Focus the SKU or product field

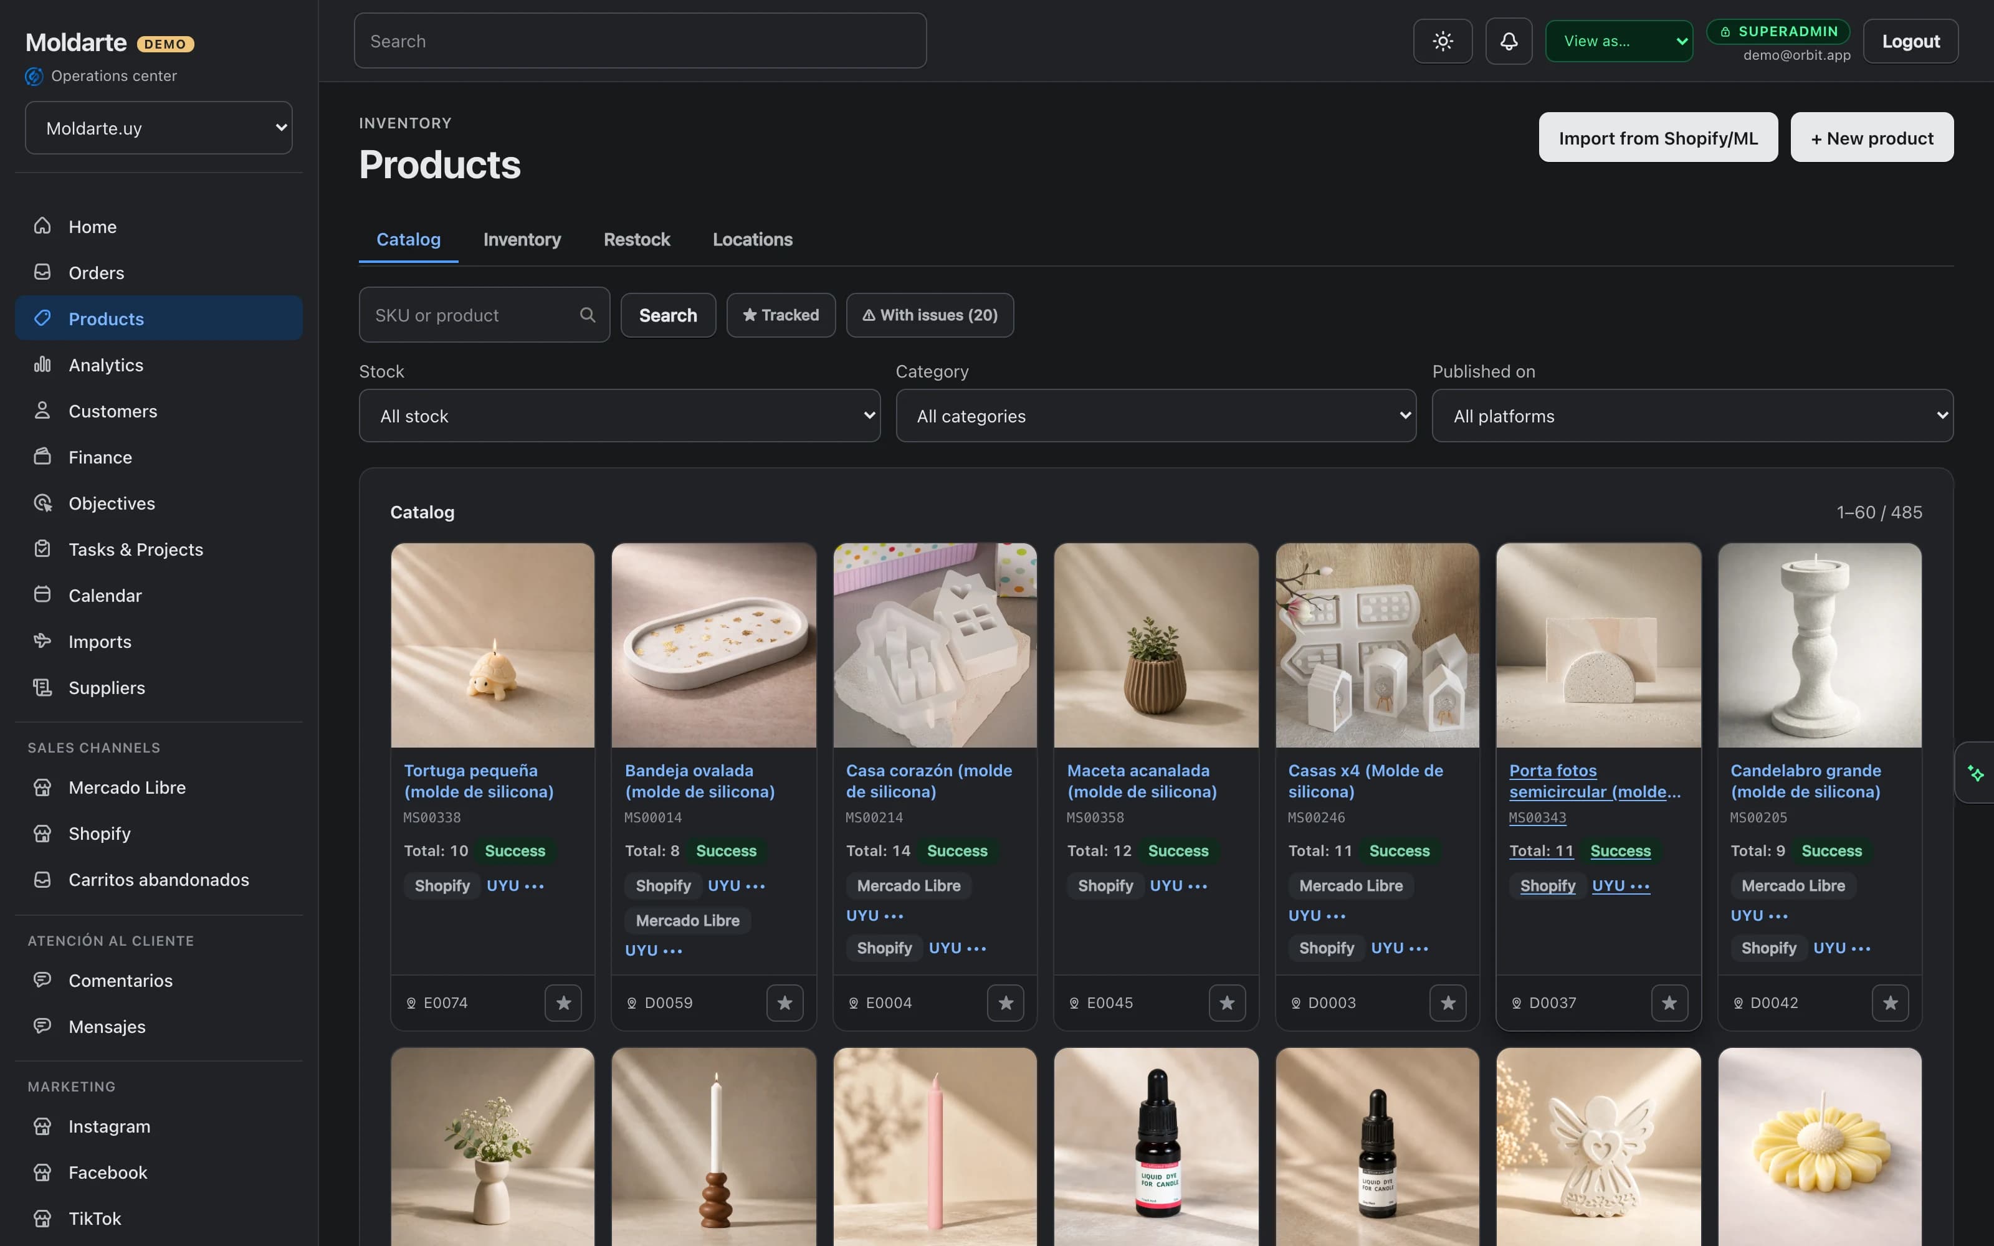pos(485,315)
